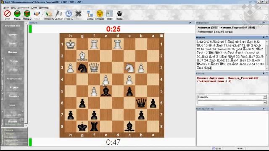Screen dimensions: 269x151
Task: Open Команды in the sidebar
Action: pos(14,96)
